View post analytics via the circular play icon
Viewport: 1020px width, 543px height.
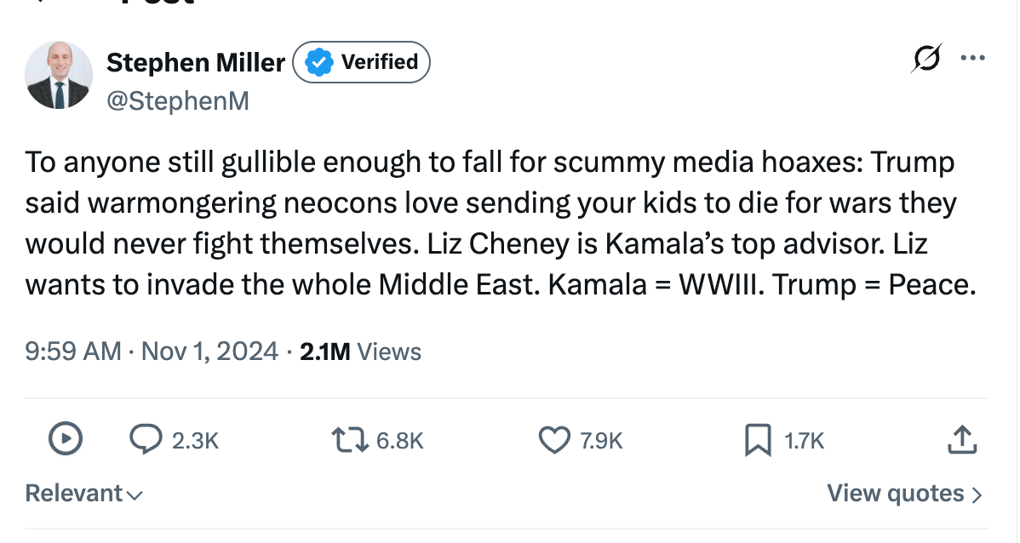(x=64, y=440)
